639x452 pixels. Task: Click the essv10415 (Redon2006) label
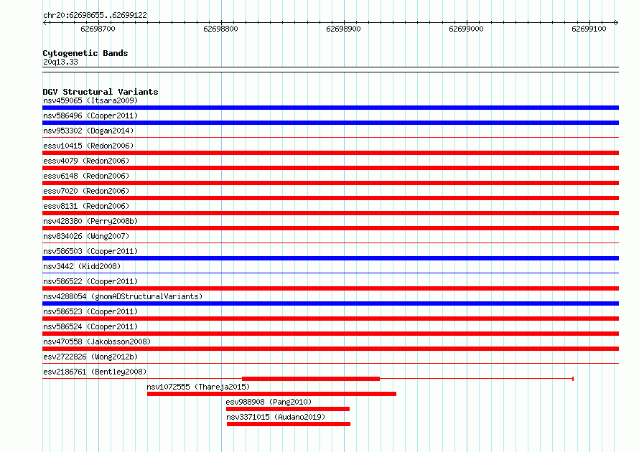[88, 146]
